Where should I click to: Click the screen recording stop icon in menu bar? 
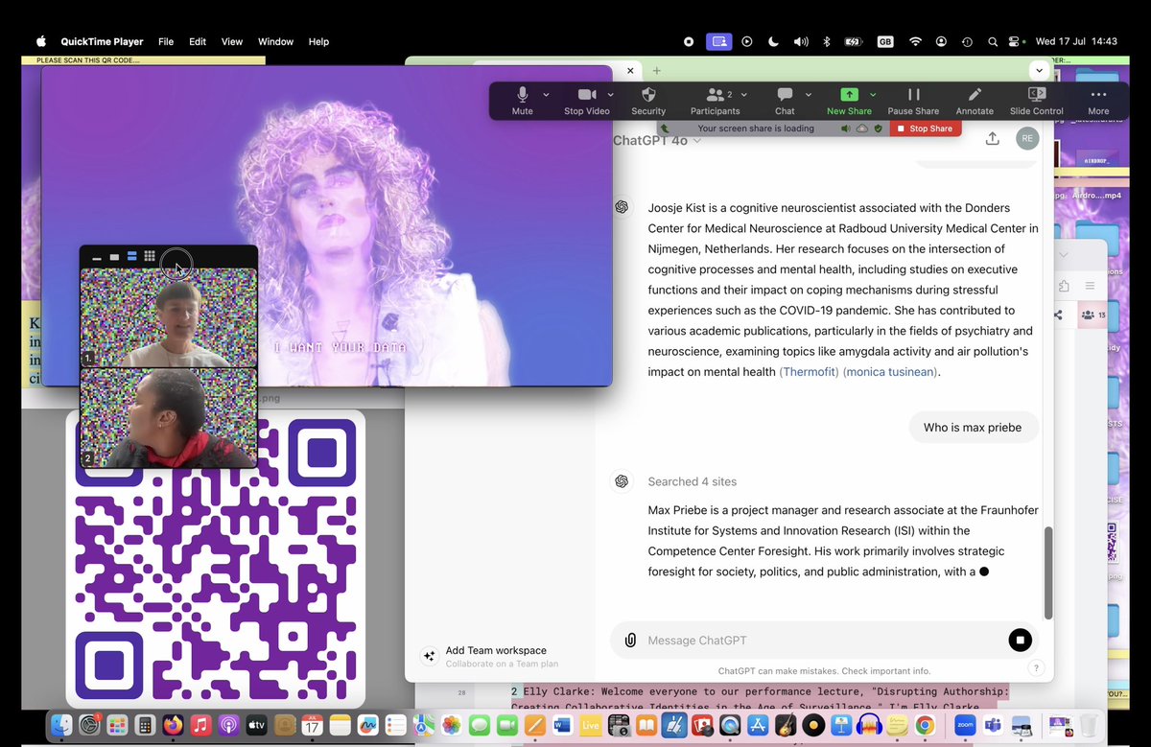689,41
